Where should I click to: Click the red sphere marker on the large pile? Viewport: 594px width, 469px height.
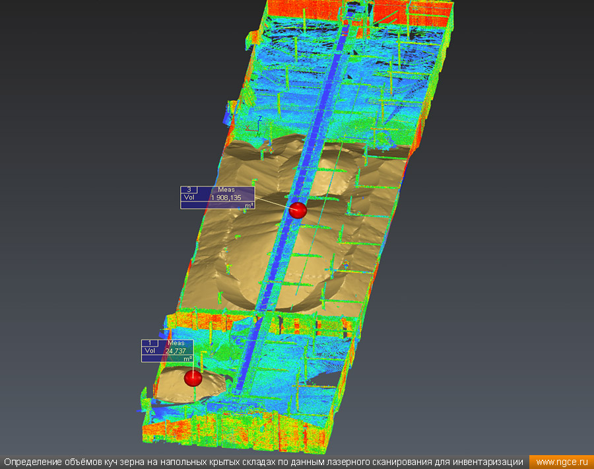(x=298, y=210)
